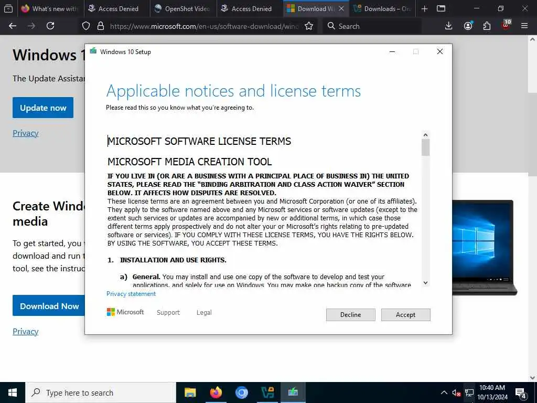This screenshot has width=537, height=403.
Task: Open the Support link in Setup footer
Action: (x=168, y=313)
